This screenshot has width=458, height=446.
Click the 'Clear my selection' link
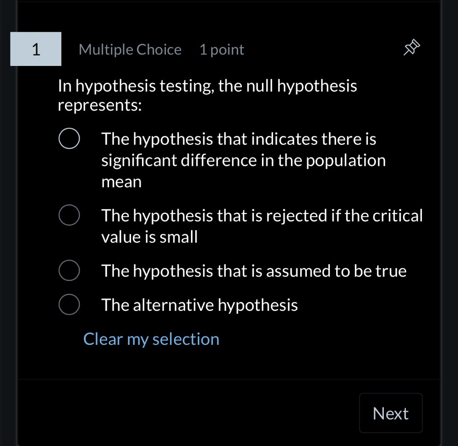151,339
